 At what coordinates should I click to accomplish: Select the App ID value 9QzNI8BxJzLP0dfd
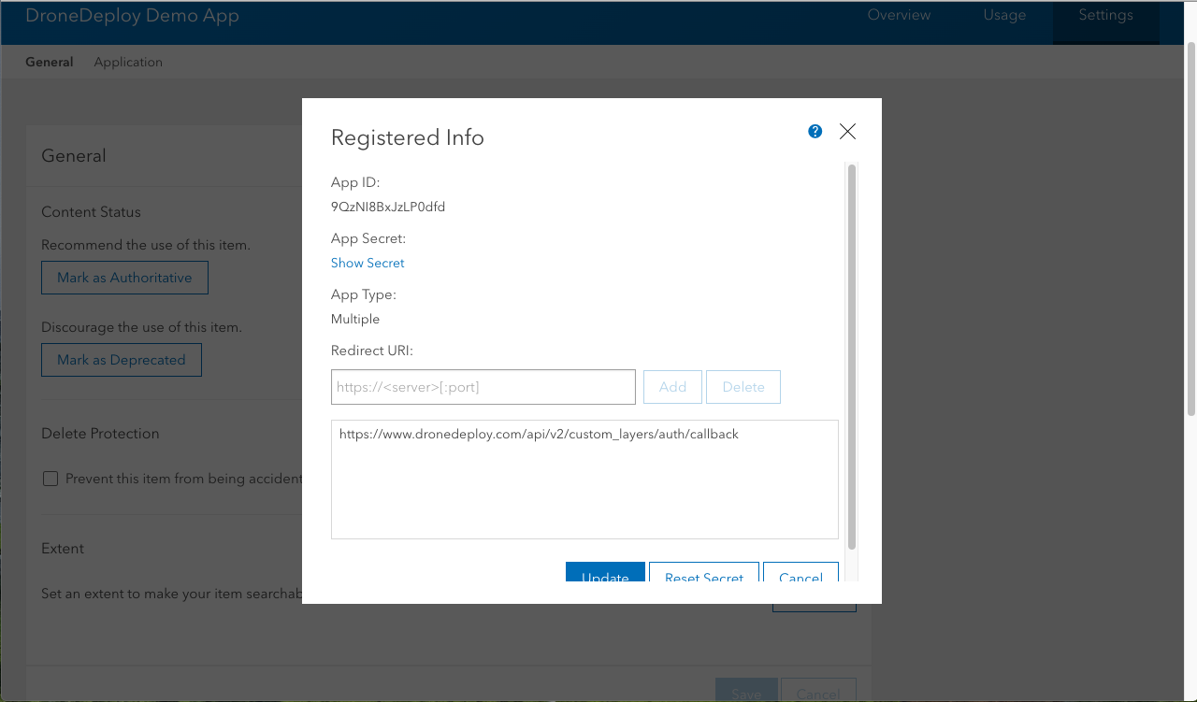(388, 207)
